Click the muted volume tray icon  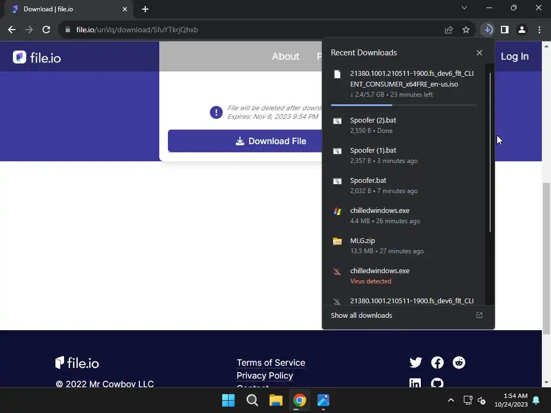[x=482, y=400]
